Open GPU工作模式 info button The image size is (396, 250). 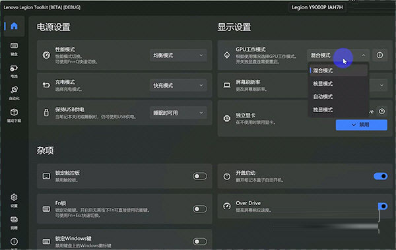click(380, 55)
